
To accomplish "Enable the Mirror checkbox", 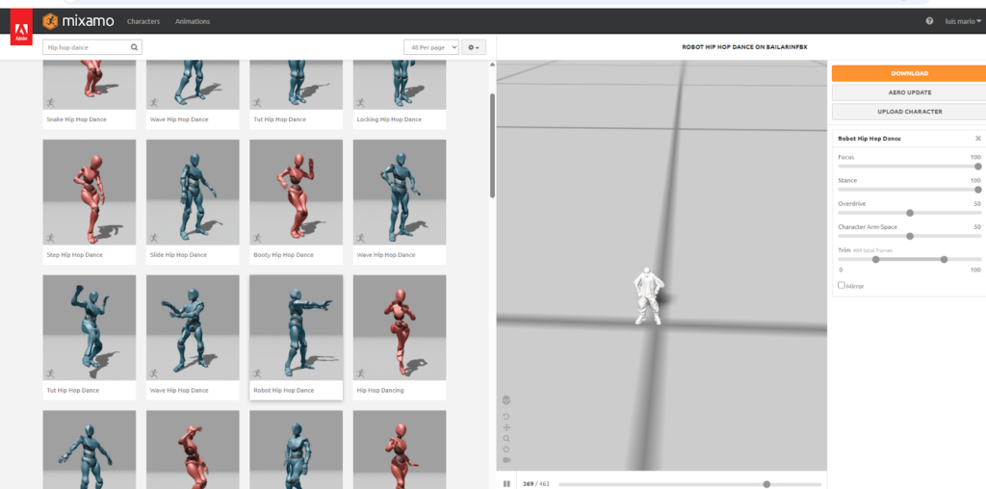I will (842, 285).
